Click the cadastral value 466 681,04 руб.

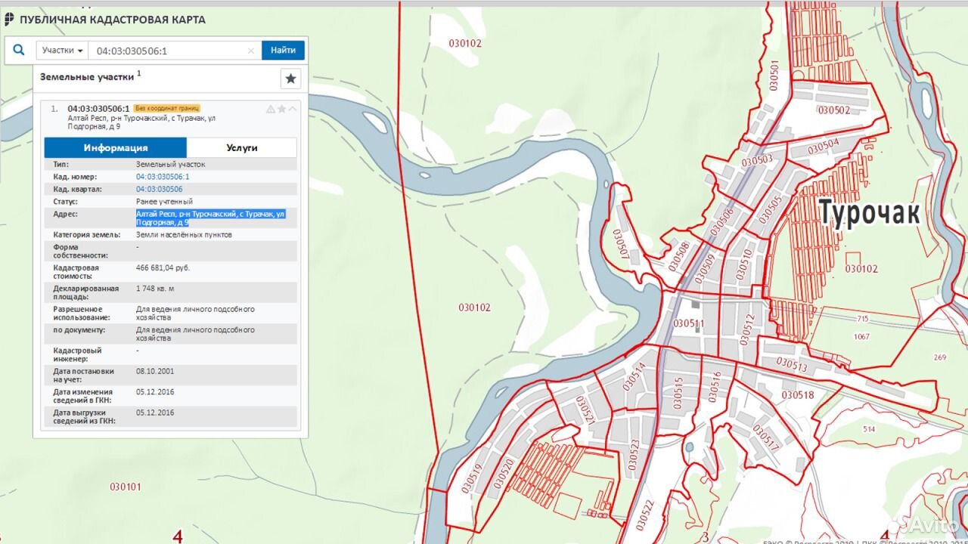click(x=163, y=268)
